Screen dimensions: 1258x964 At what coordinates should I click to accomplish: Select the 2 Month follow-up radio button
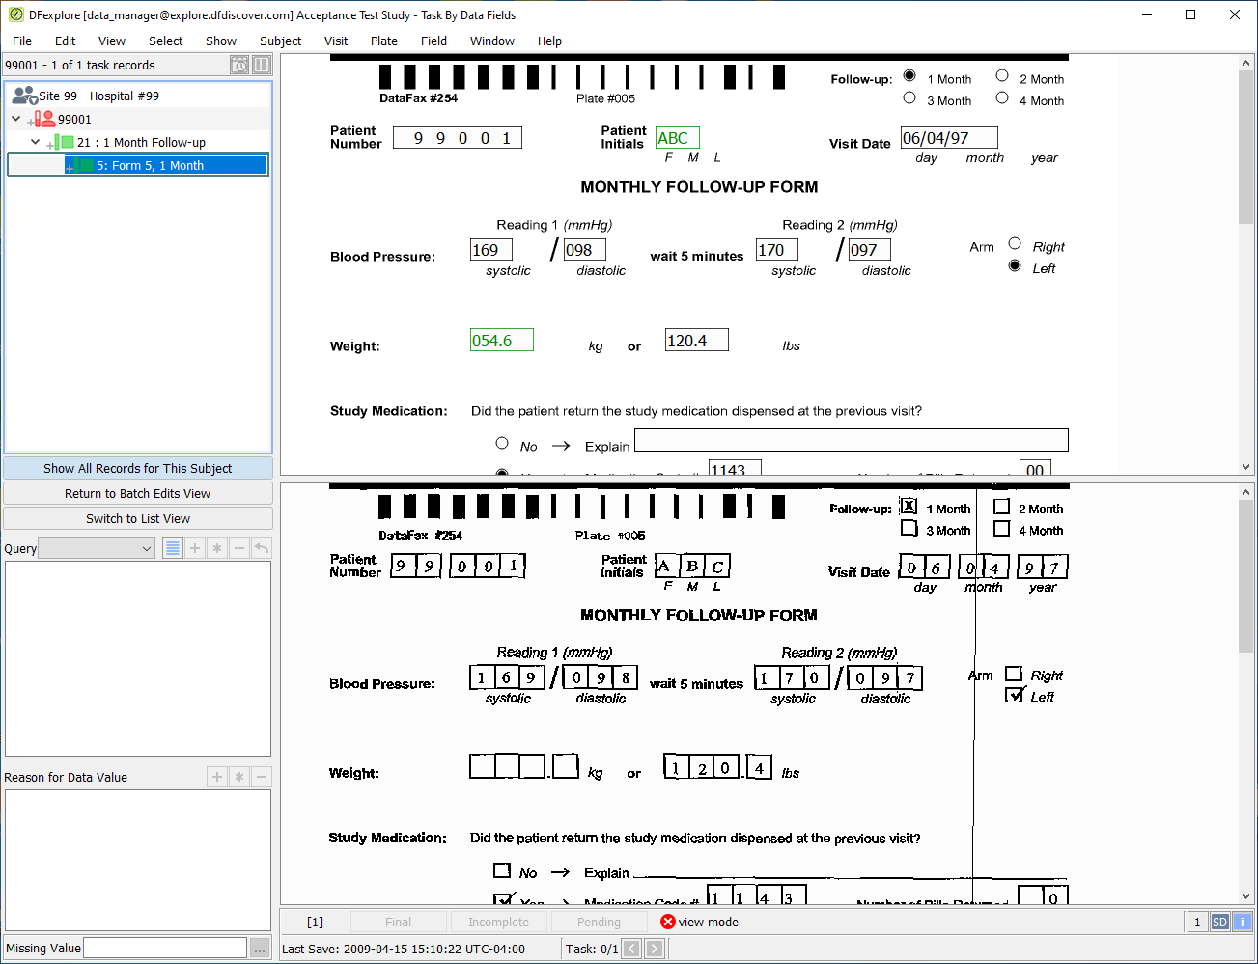(x=1002, y=75)
